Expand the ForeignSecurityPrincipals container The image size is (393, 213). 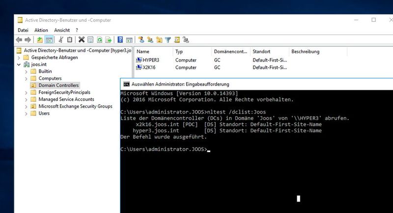coord(26,92)
